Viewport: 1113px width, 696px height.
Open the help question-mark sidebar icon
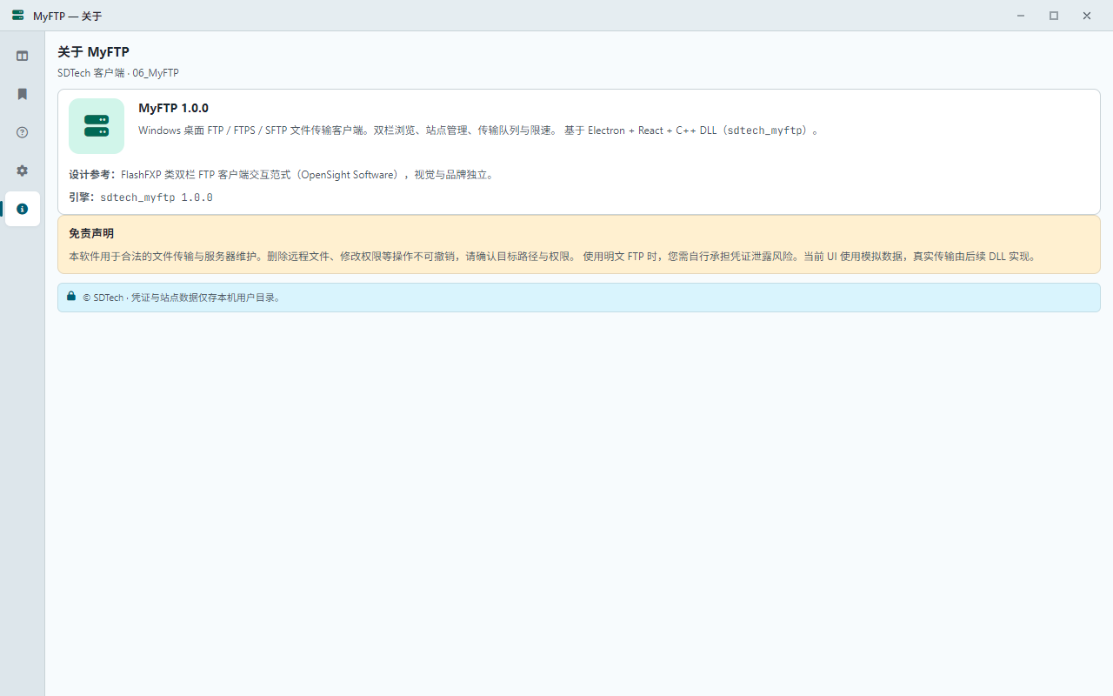click(23, 132)
